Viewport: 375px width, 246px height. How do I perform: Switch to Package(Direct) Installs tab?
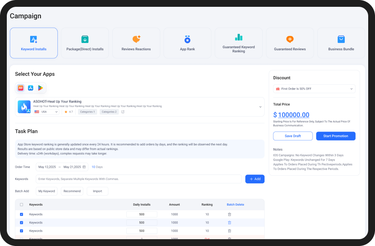tap(85, 43)
